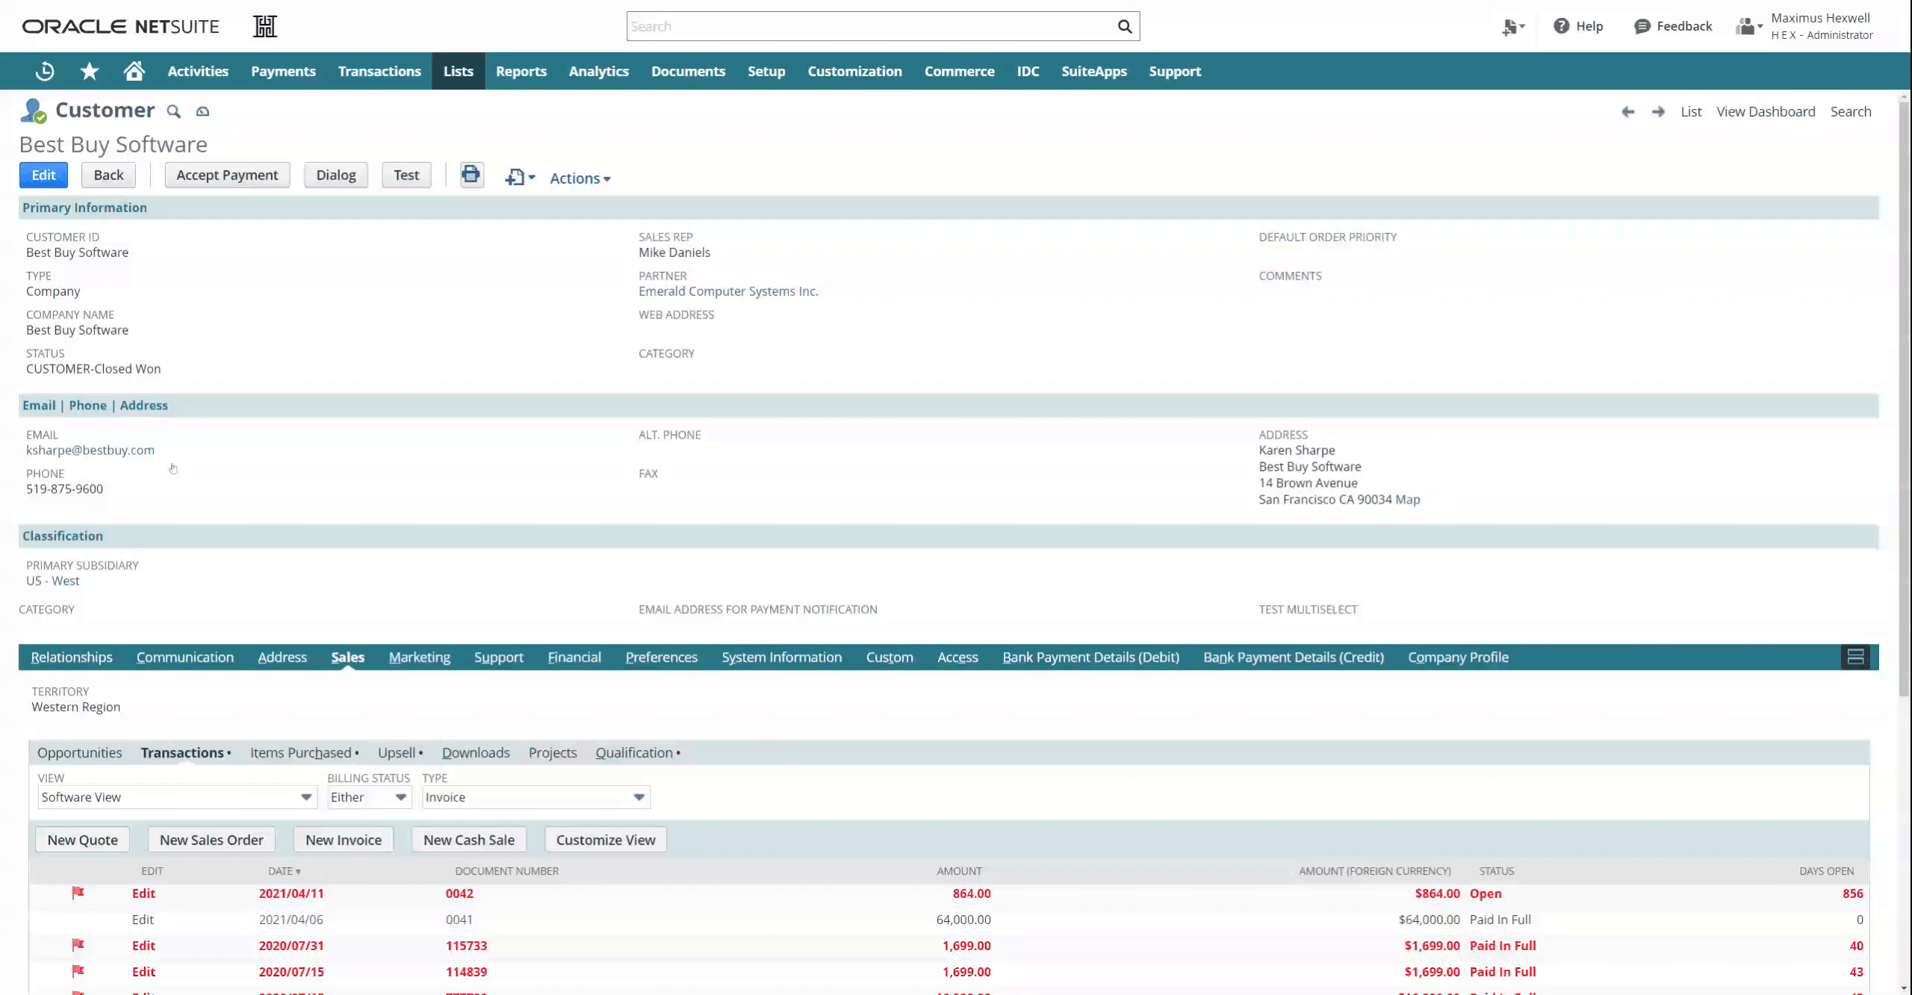Sort transactions by the Date column

click(x=284, y=871)
